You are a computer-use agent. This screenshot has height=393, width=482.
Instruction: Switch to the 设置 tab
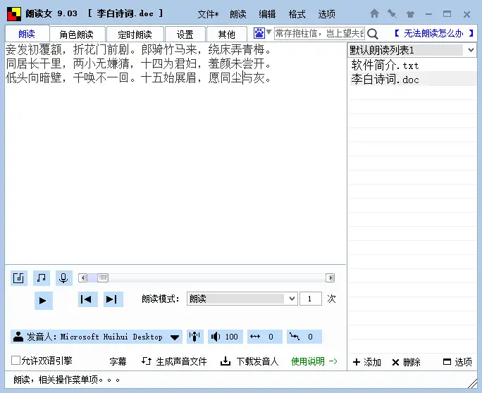185,34
